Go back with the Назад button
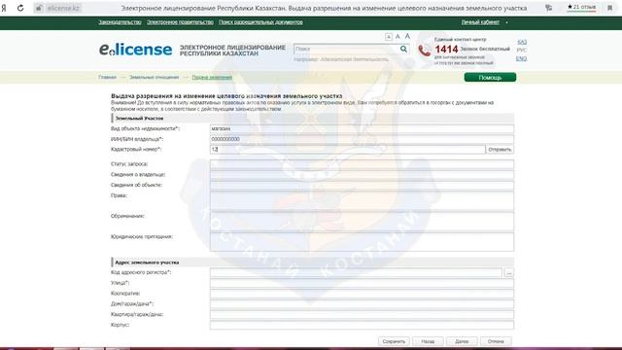Screen dimensions: 622x350 [428, 341]
